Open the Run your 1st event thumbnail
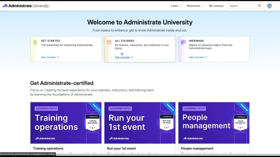 [140, 123]
